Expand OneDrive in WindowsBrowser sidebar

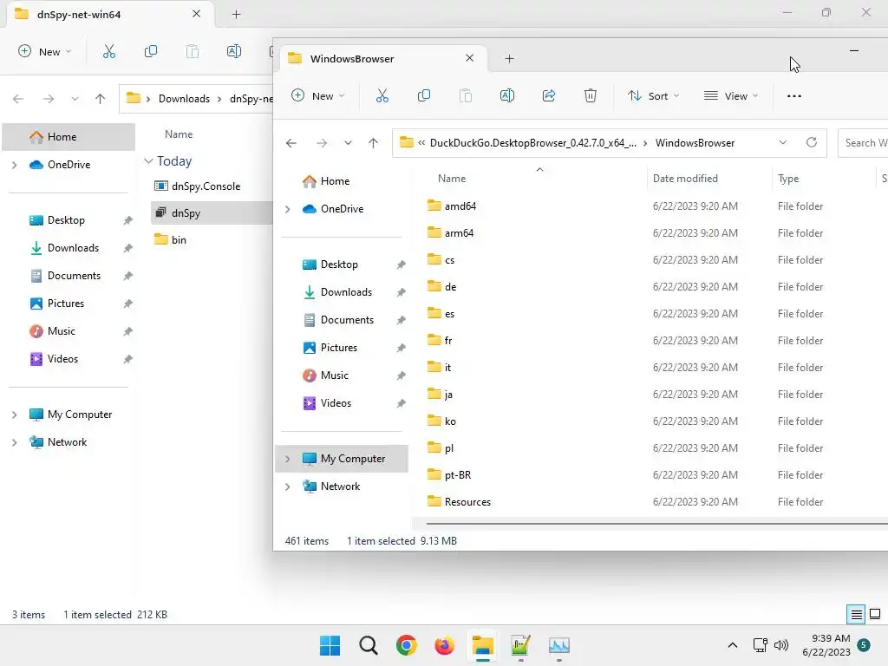pyautogui.click(x=287, y=209)
